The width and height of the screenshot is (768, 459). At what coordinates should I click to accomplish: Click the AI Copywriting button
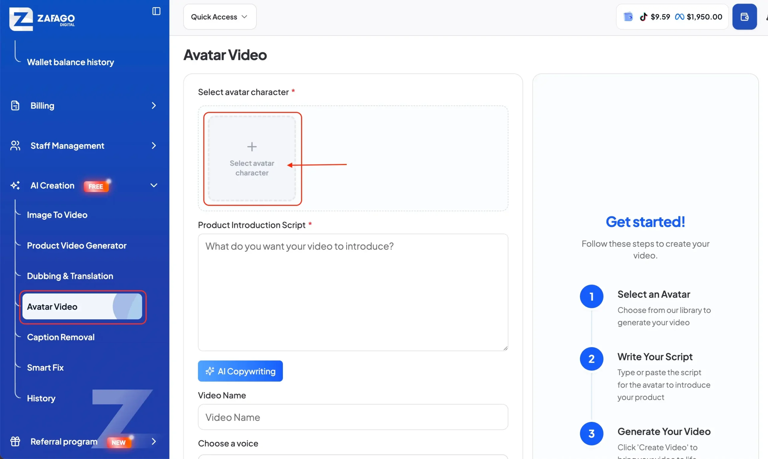[240, 371]
